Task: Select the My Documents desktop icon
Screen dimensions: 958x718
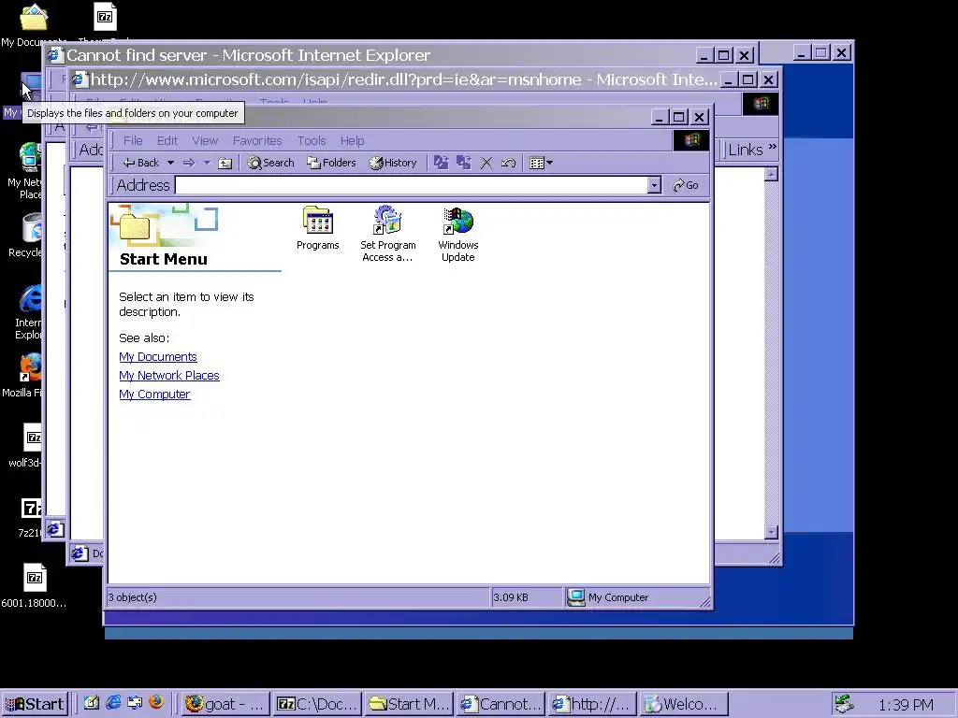Action: click(33, 24)
